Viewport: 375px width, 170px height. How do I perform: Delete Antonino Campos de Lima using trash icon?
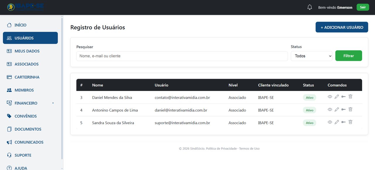coord(350,109)
